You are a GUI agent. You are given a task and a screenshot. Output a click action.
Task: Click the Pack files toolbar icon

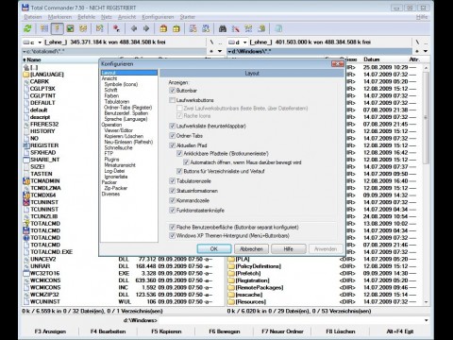click(163, 28)
